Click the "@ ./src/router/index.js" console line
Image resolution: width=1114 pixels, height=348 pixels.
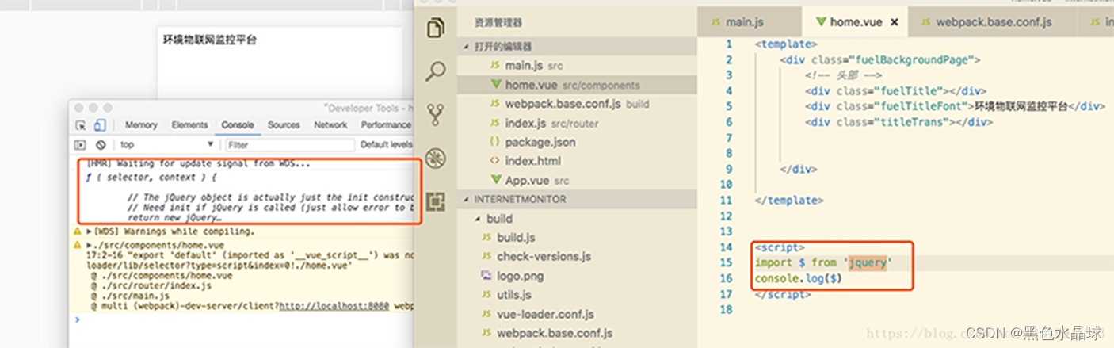151,285
